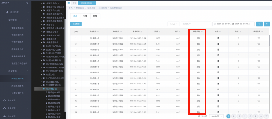Image resolution: width=272 pixels, height=119 pixels.
Task: Click the date range input field
Action: click(233, 24)
